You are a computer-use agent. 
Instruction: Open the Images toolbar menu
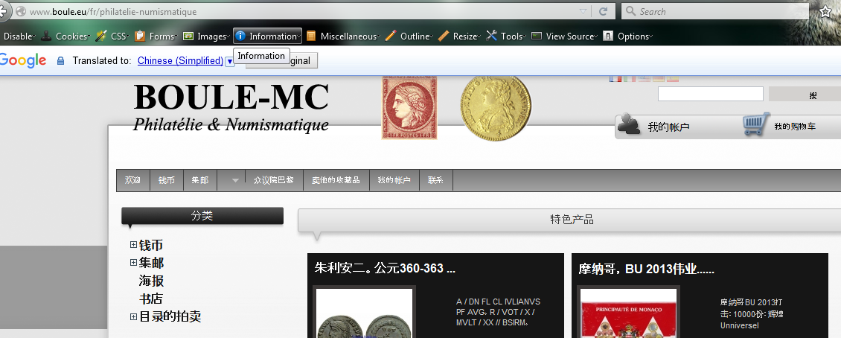coord(206,36)
